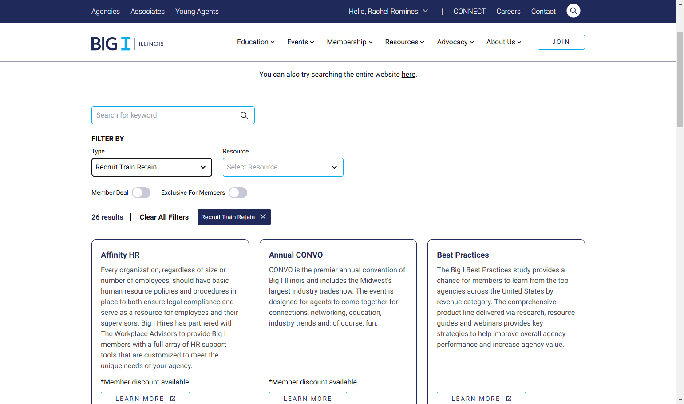
Task: Click the JOIN button
Action: 561,42
